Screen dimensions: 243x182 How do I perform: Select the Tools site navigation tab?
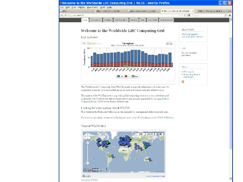tap(142, 20)
